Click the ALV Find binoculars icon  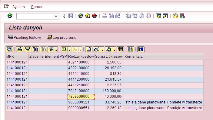(x=35, y=49)
